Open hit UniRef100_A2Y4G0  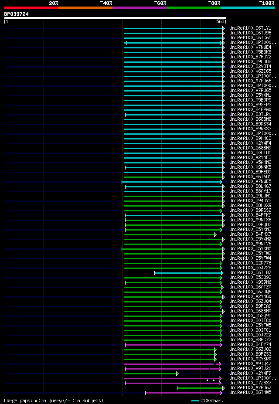[x=250, y=296]
